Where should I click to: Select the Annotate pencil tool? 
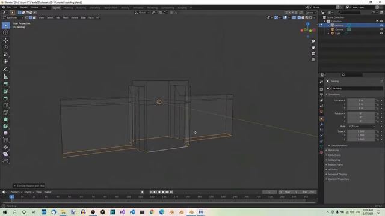point(5,70)
